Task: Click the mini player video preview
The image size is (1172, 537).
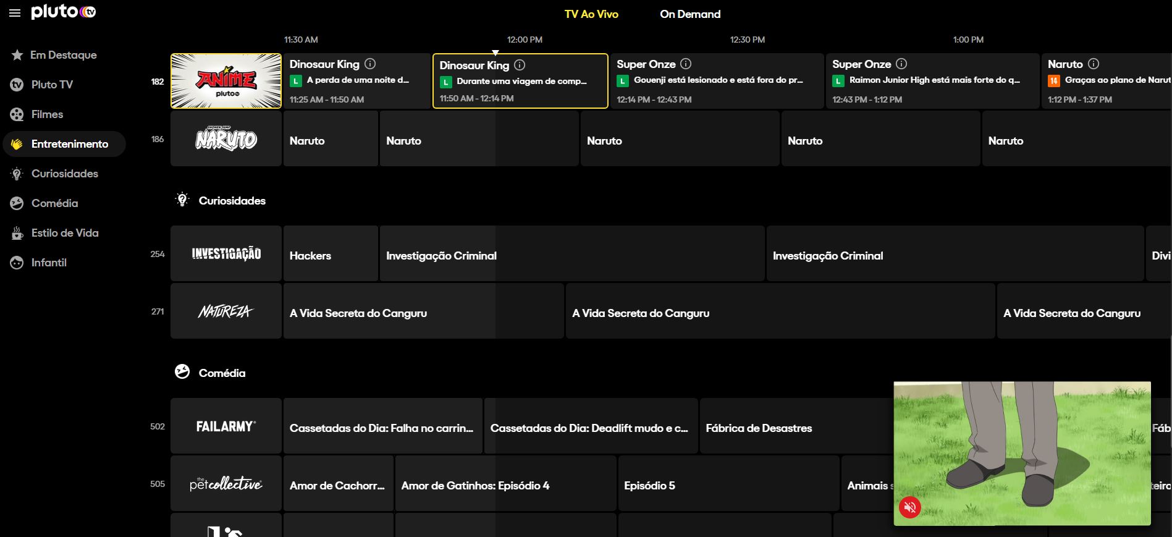Action: click(1022, 453)
